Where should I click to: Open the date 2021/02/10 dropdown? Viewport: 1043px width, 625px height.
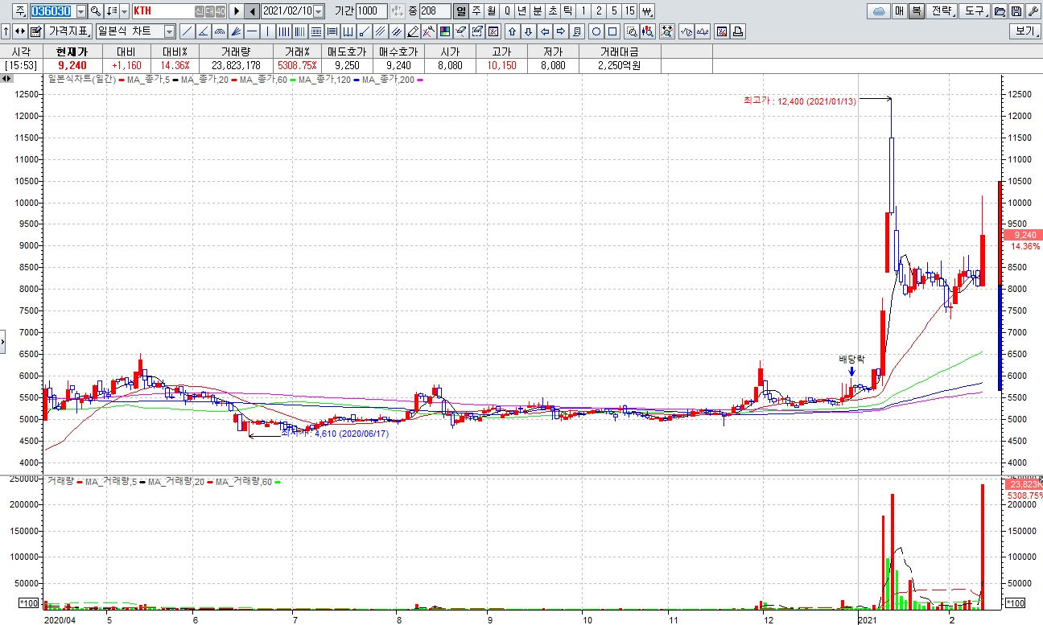pos(319,10)
